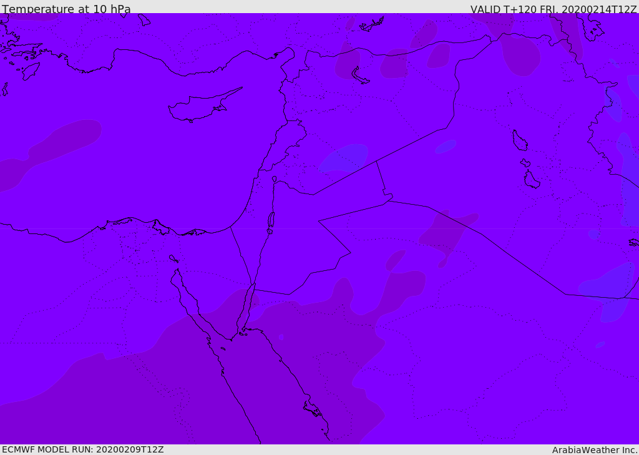The image size is (639, 455).
Task: Click the "VALID T+120 FRI. 20200214T12Z" label
Action: point(554,9)
